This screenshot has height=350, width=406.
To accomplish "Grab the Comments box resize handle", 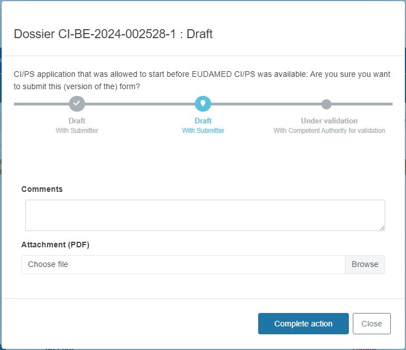I will coord(382,228).
